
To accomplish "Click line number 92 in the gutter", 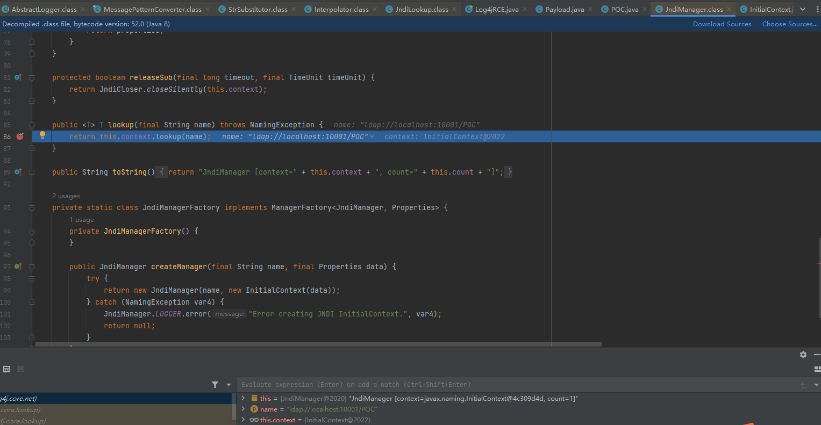I will (x=7, y=184).
